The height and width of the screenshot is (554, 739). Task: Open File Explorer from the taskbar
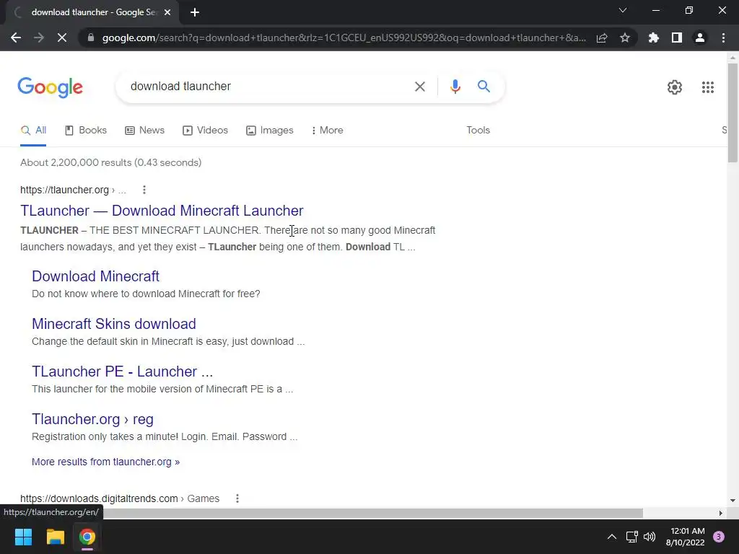[55, 537]
